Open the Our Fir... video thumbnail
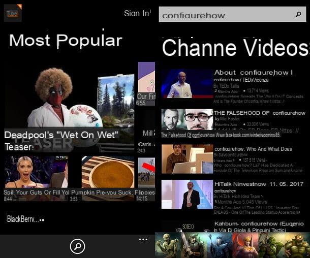 (x=146, y=77)
